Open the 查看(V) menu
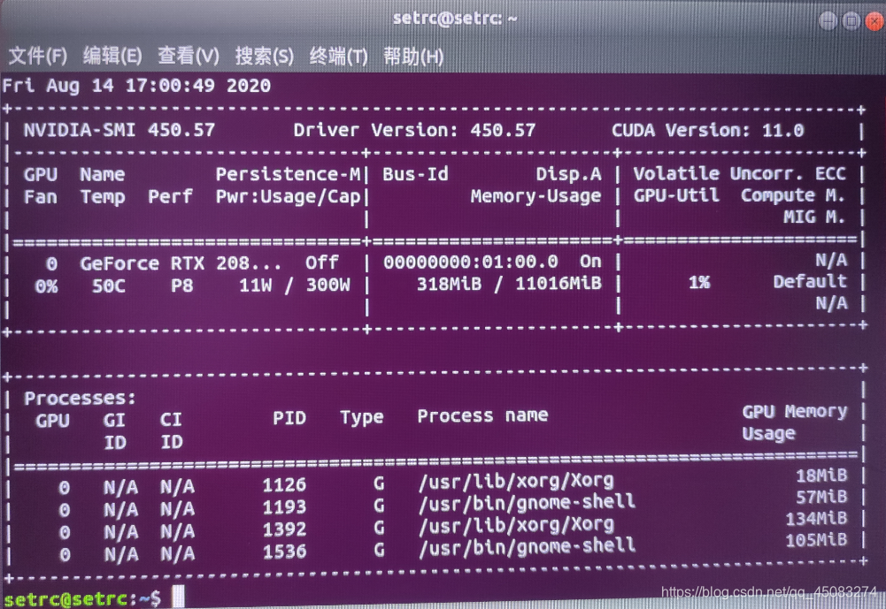 [189, 56]
